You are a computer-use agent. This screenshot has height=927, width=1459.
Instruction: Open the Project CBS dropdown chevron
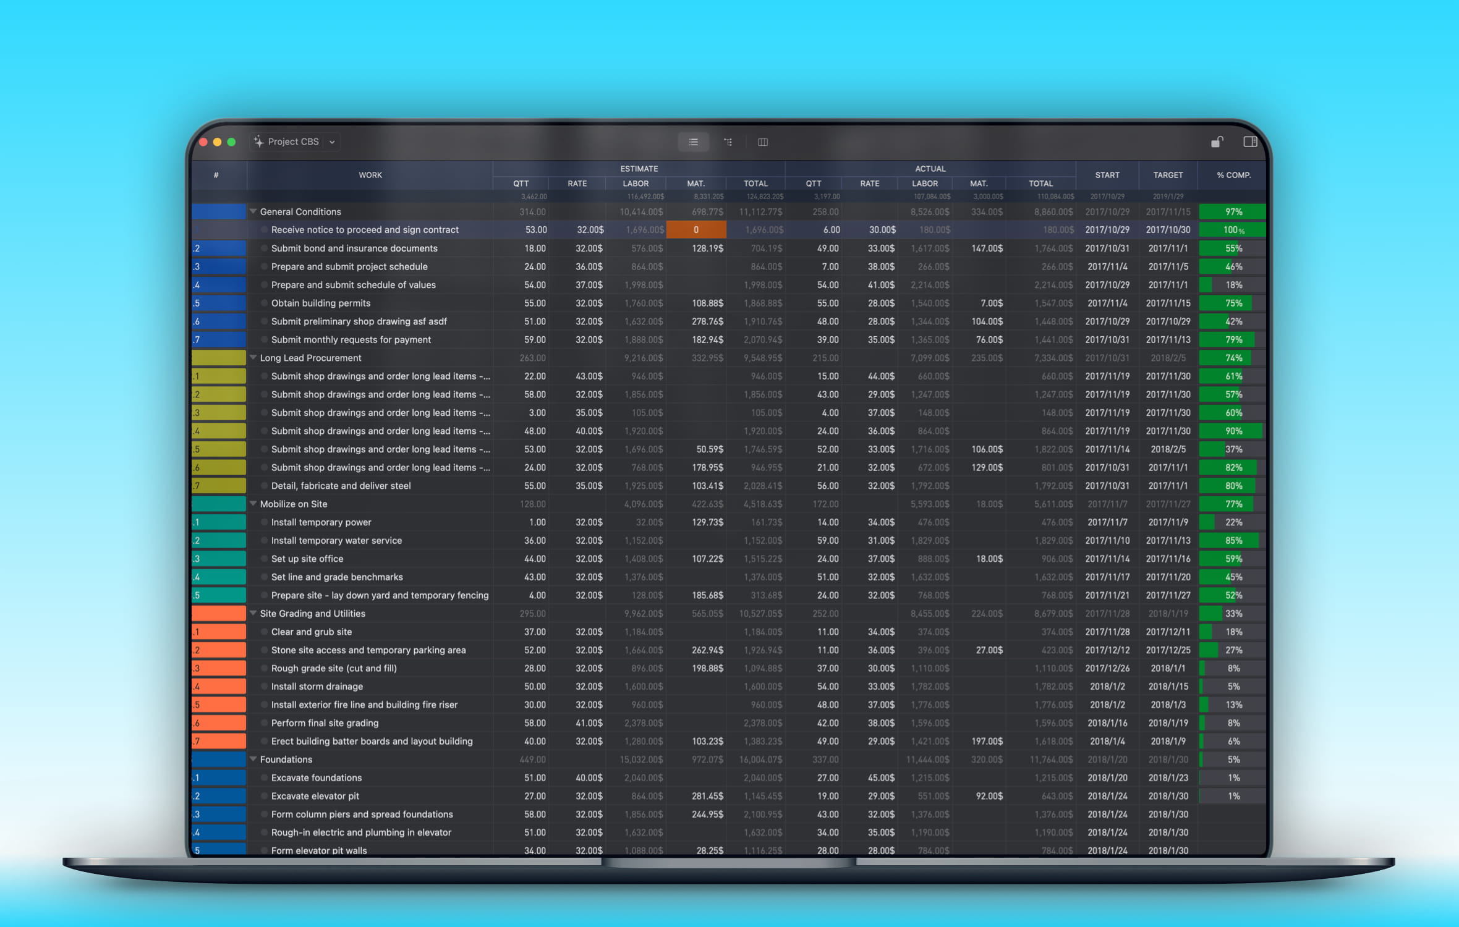pyautogui.click(x=332, y=142)
